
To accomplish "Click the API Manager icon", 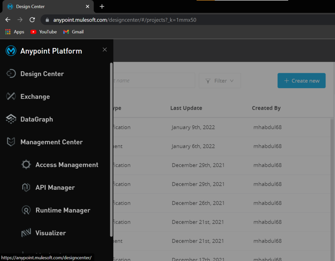I will 26,188.
